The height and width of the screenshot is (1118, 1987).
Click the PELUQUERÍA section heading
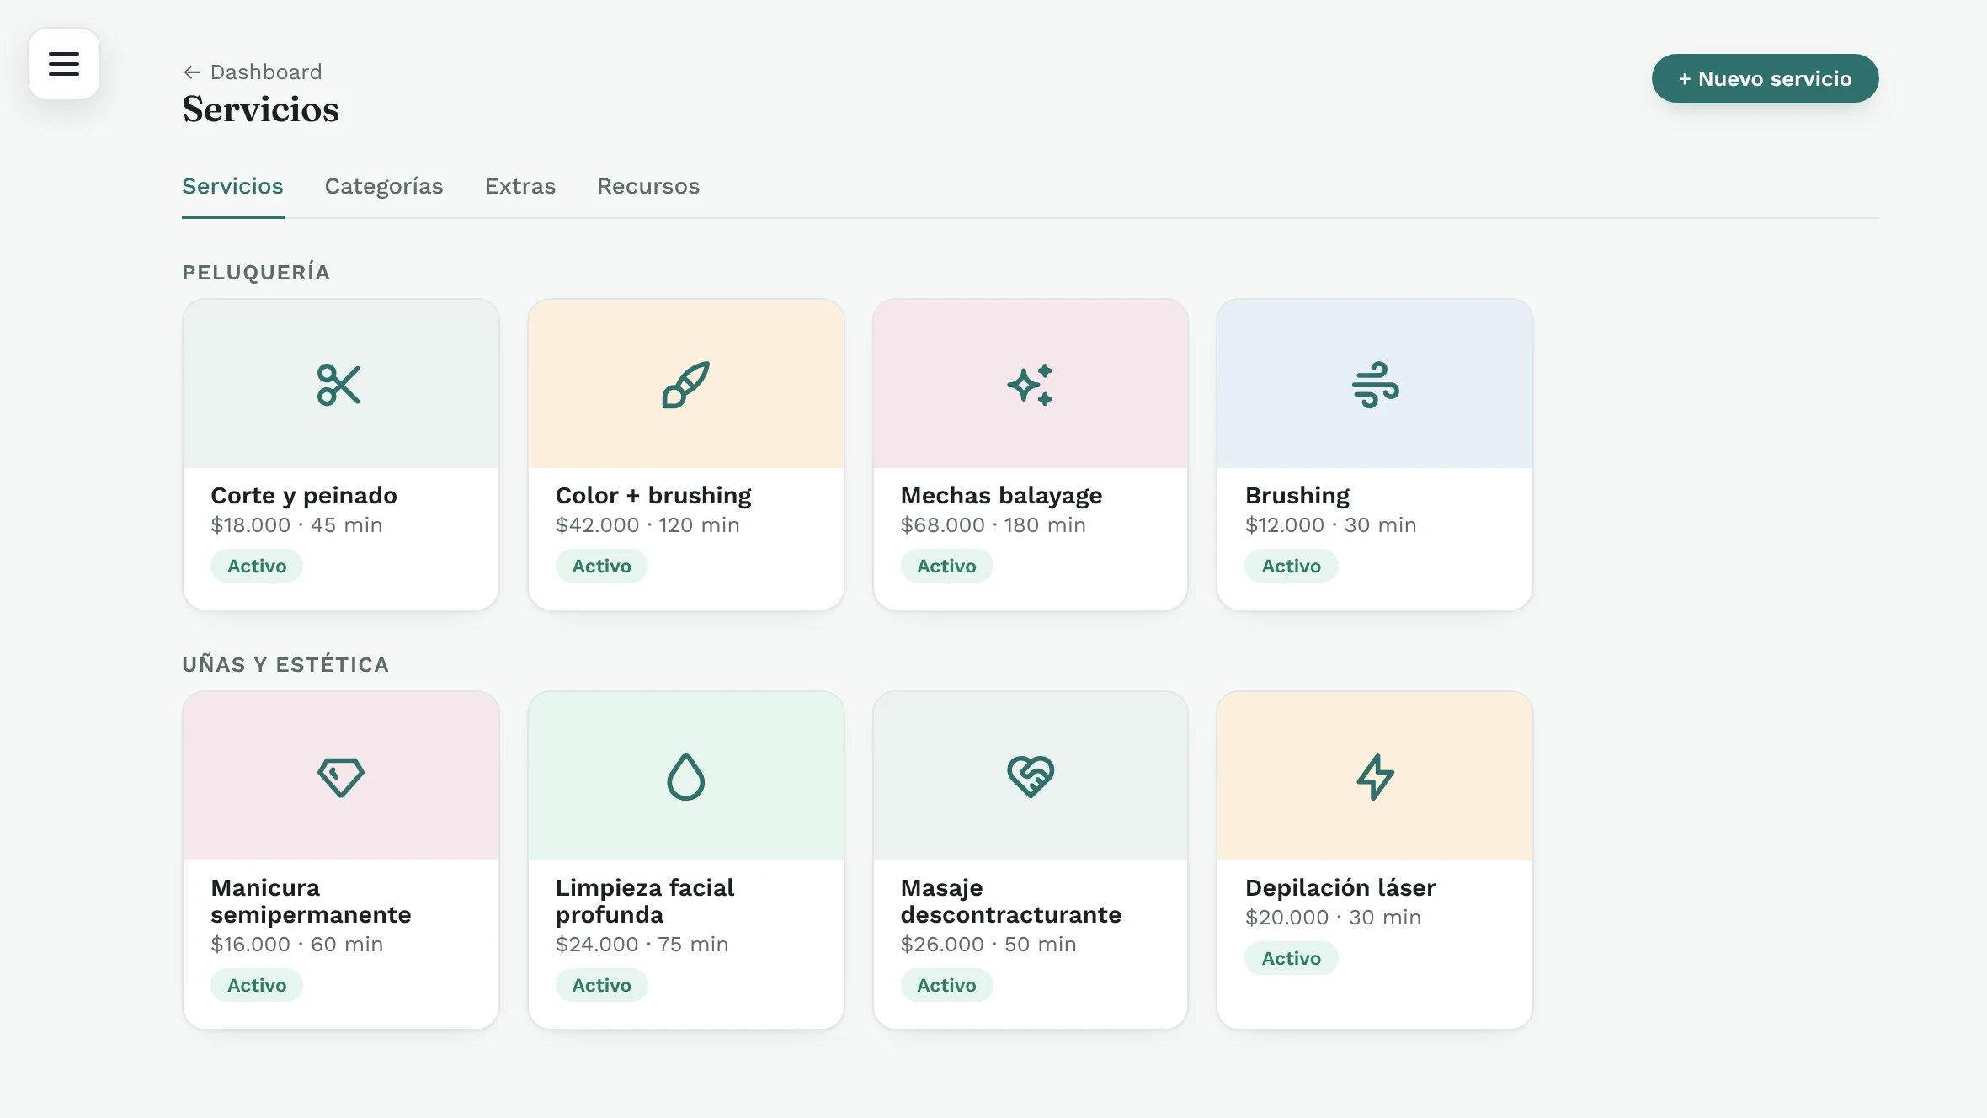[256, 272]
